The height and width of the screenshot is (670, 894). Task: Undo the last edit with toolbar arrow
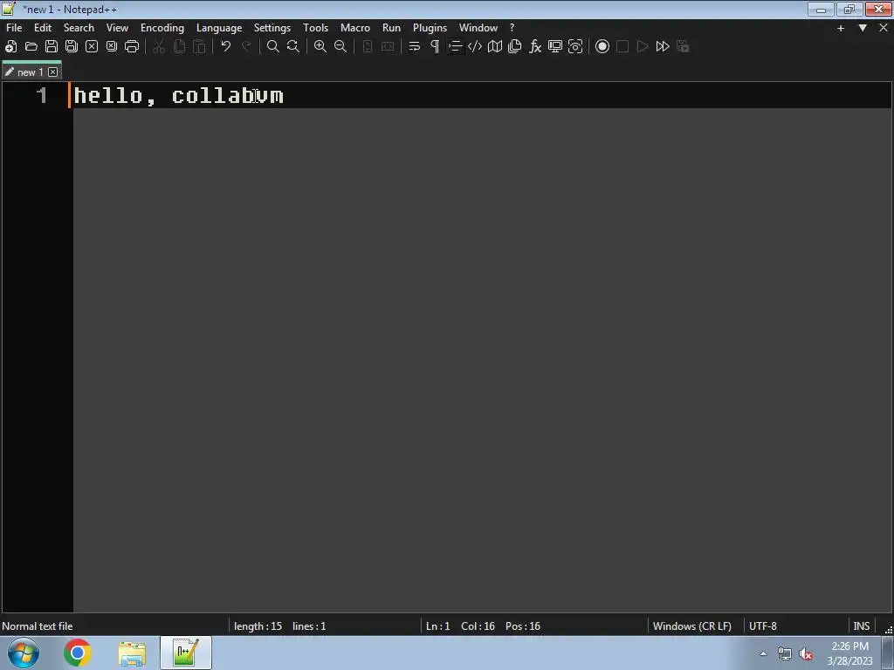coord(226,47)
